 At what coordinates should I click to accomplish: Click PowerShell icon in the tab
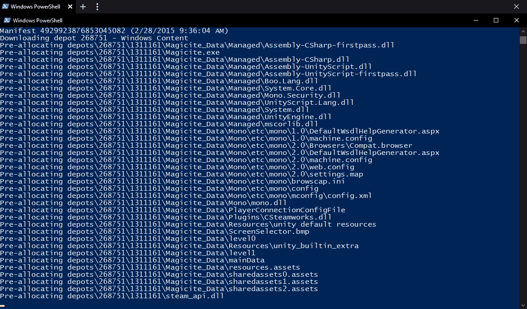pos(5,7)
